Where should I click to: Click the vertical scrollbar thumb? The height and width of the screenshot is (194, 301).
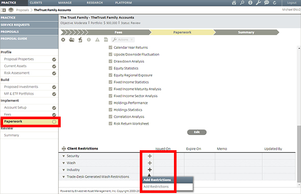point(298,154)
